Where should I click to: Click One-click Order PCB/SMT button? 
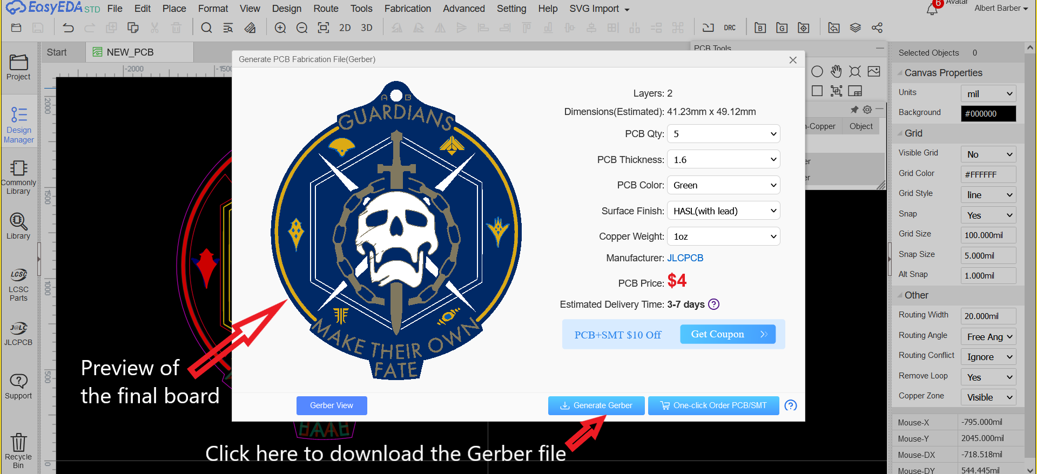[713, 405]
